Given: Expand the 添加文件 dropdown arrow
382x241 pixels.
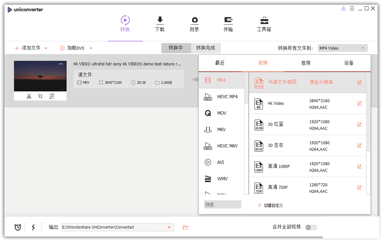Looking at the screenshot, I should [x=46, y=48].
